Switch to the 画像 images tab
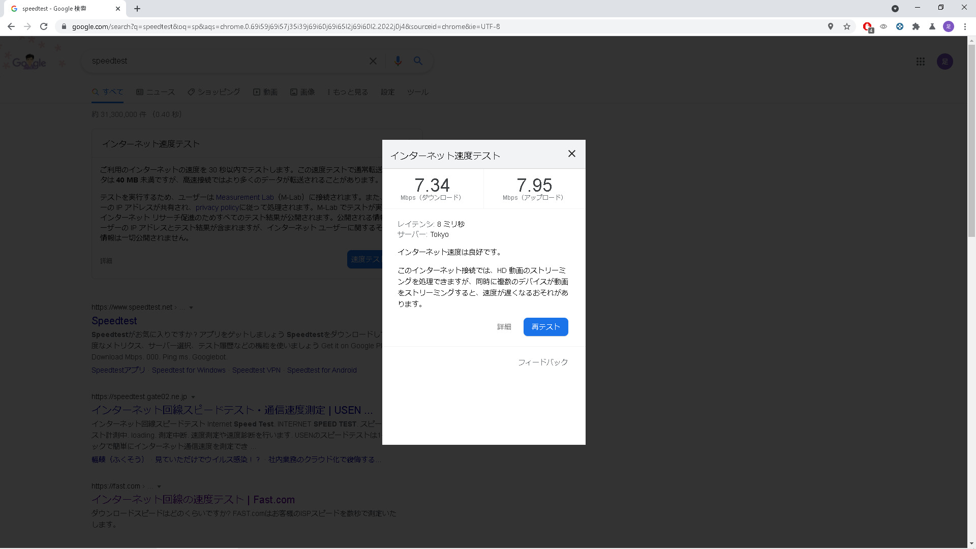976x549 pixels. [x=302, y=92]
